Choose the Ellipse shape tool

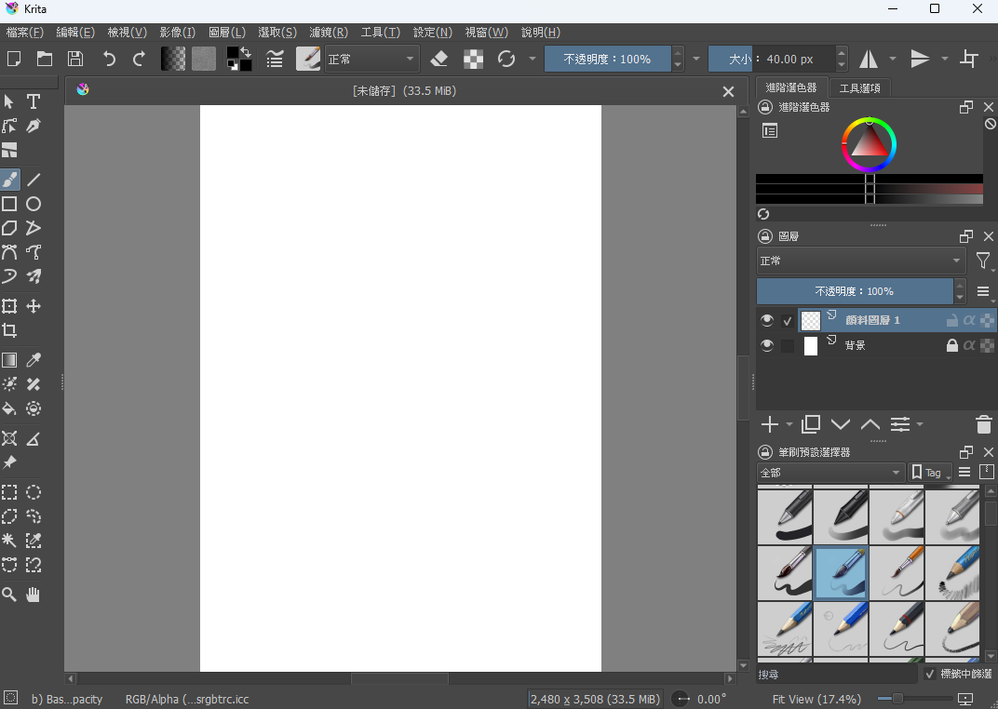(34, 204)
